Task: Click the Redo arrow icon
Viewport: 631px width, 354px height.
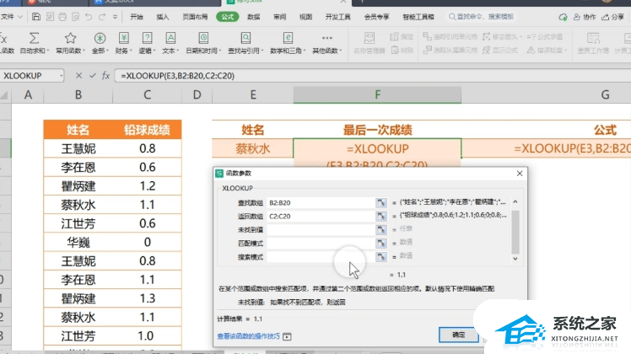Action: pyautogui.click(x=102, y=17)
